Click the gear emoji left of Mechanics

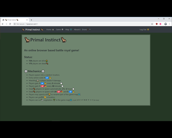(26, 71)
